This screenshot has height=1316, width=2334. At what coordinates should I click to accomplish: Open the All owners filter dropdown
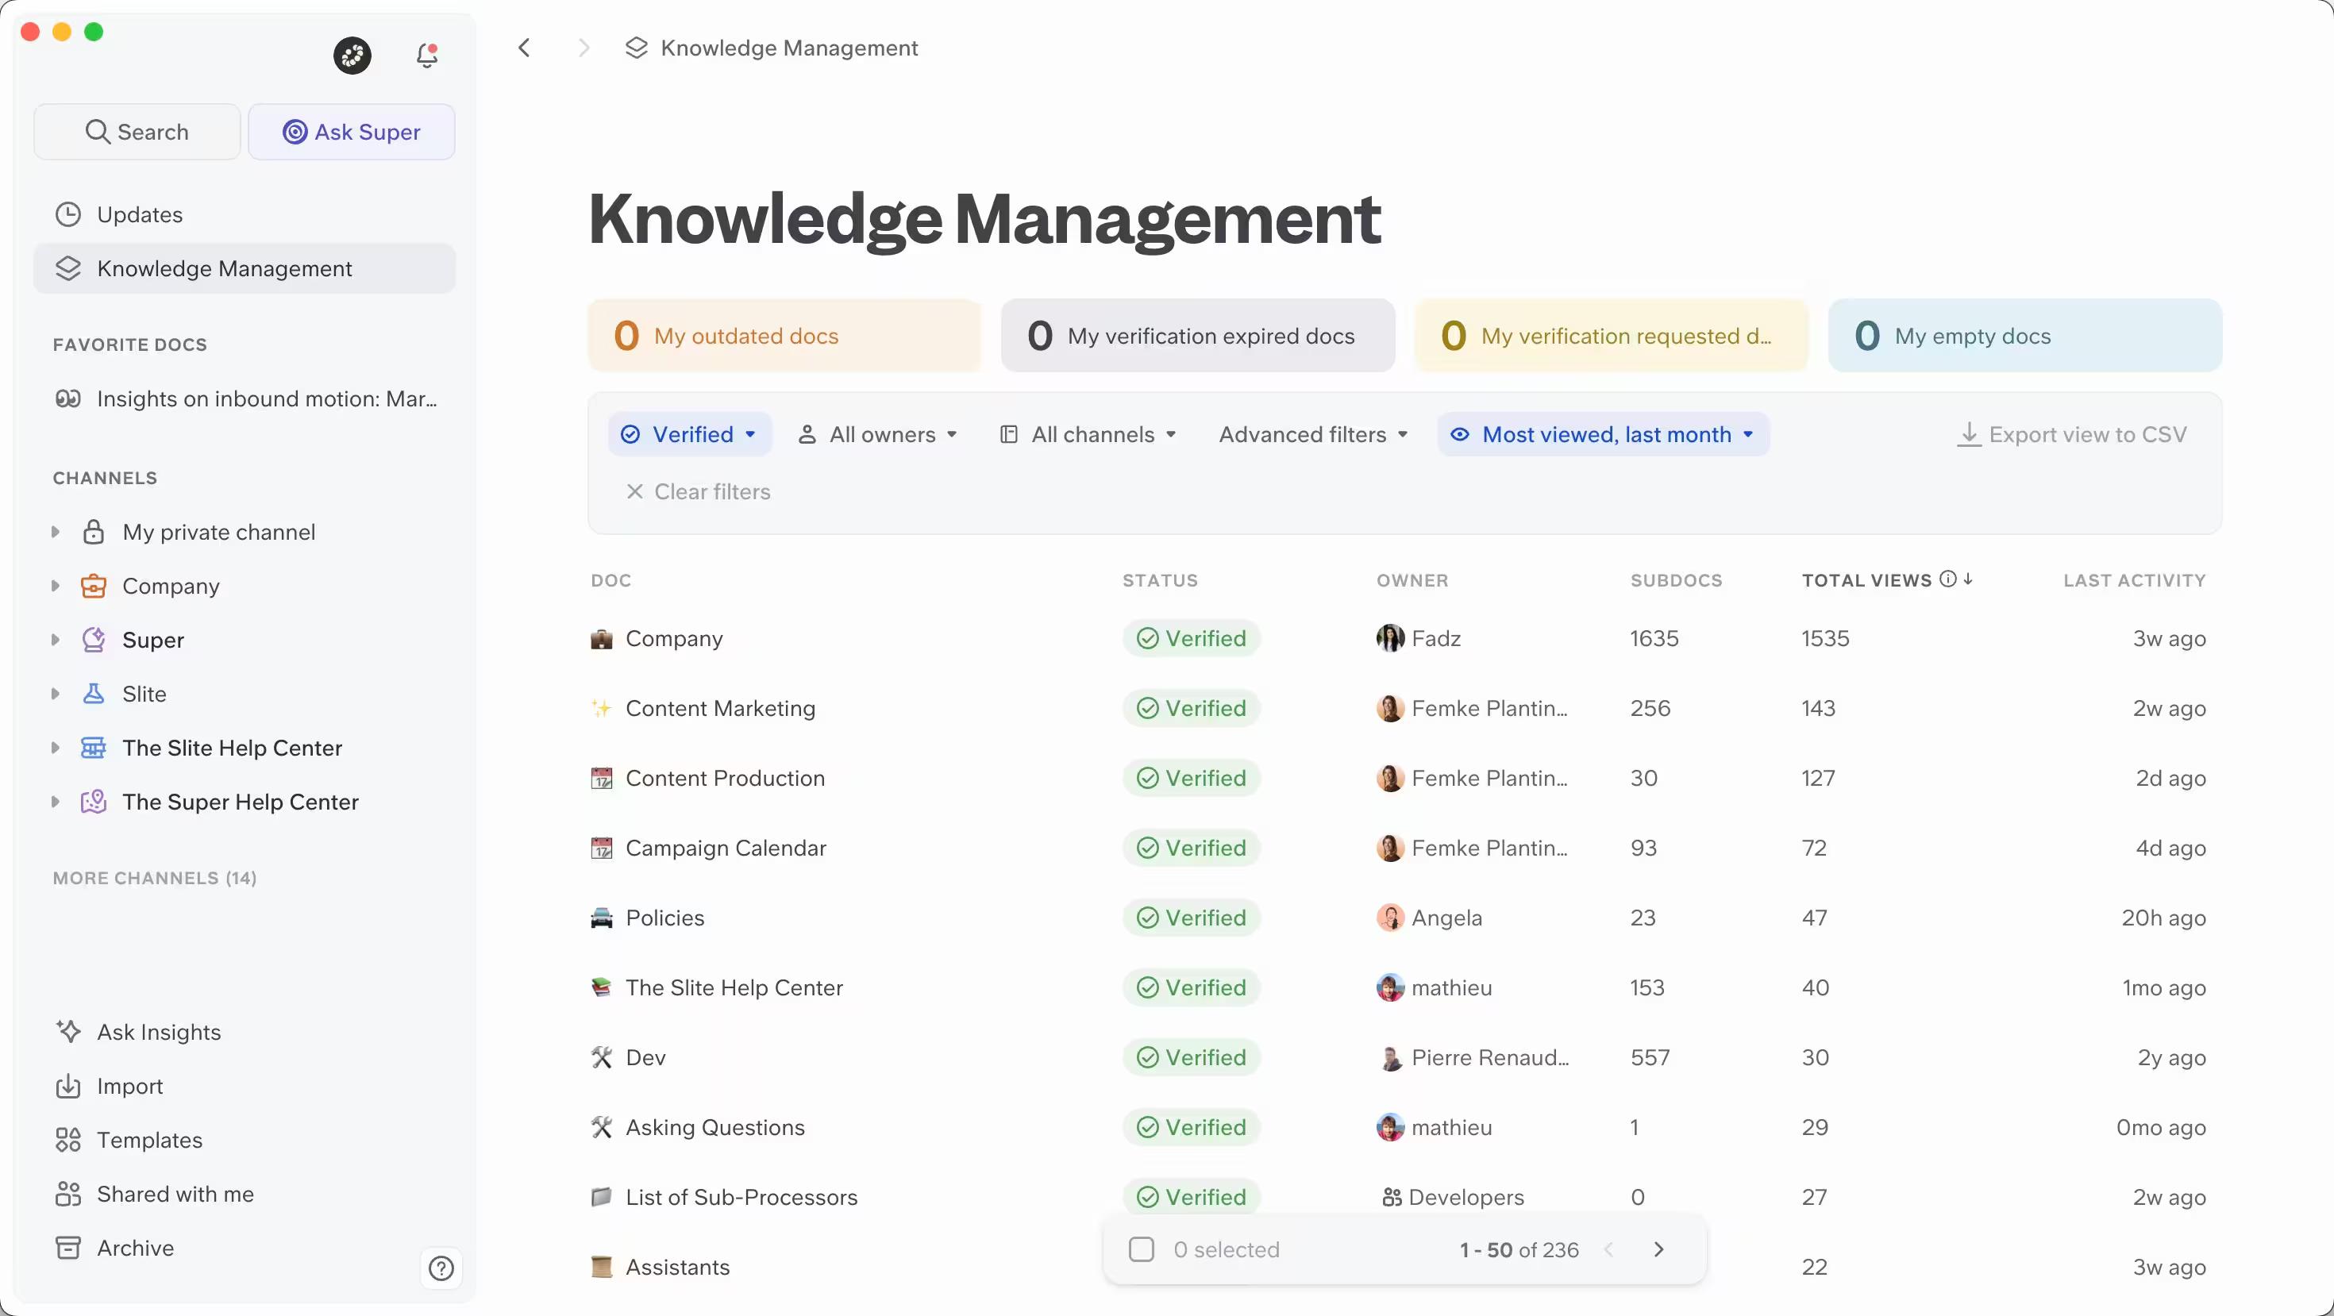[877, 435]
